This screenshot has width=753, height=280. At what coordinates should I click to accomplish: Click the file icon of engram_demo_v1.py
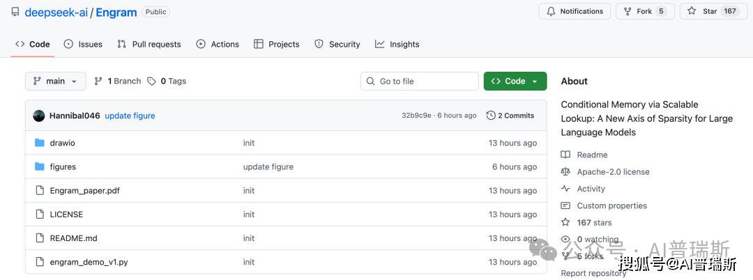[x=40, y=263]
